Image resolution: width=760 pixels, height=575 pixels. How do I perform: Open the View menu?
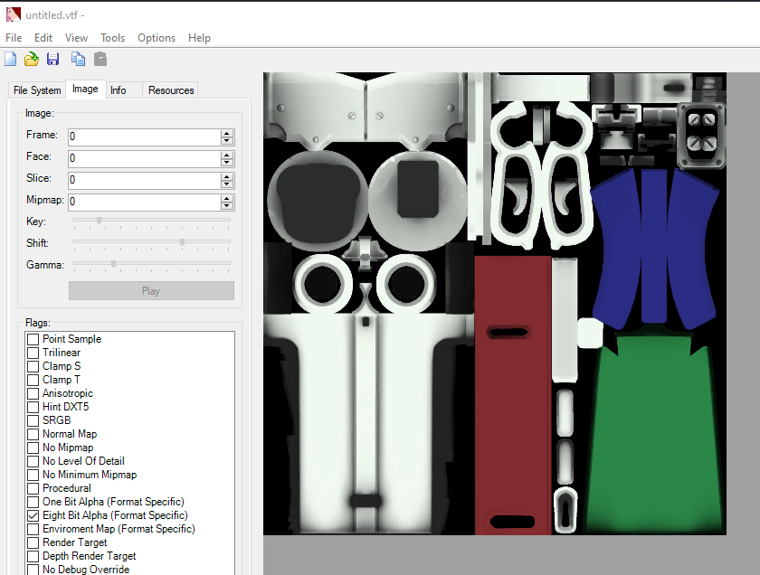[x=76, y=38]
